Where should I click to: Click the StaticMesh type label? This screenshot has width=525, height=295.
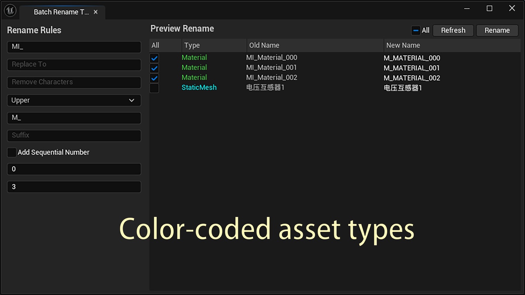pos(199,87)
